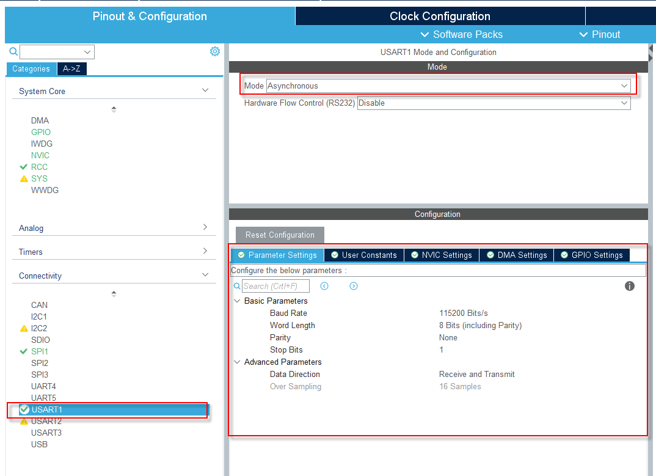
Task: Select SDIO peripheral
Action: [40, 340]
